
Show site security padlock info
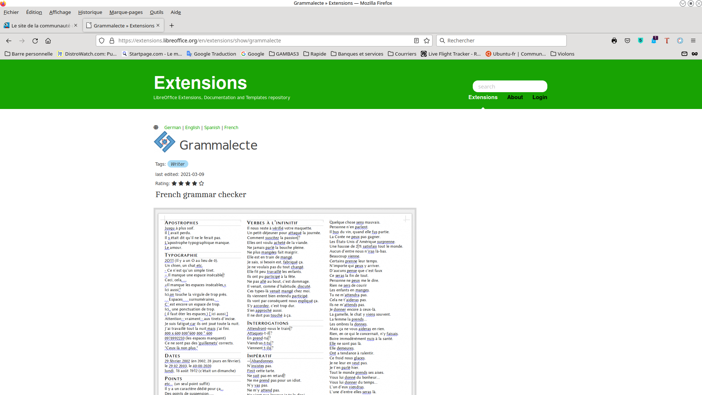tap(112, 41)
